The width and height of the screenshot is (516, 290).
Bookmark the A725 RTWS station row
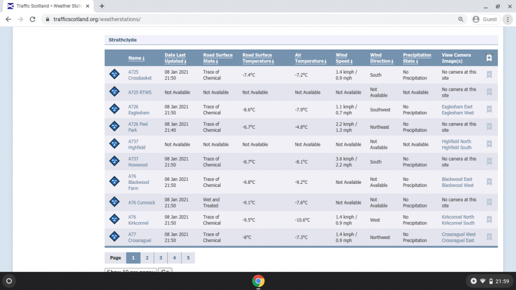[489, 92]
